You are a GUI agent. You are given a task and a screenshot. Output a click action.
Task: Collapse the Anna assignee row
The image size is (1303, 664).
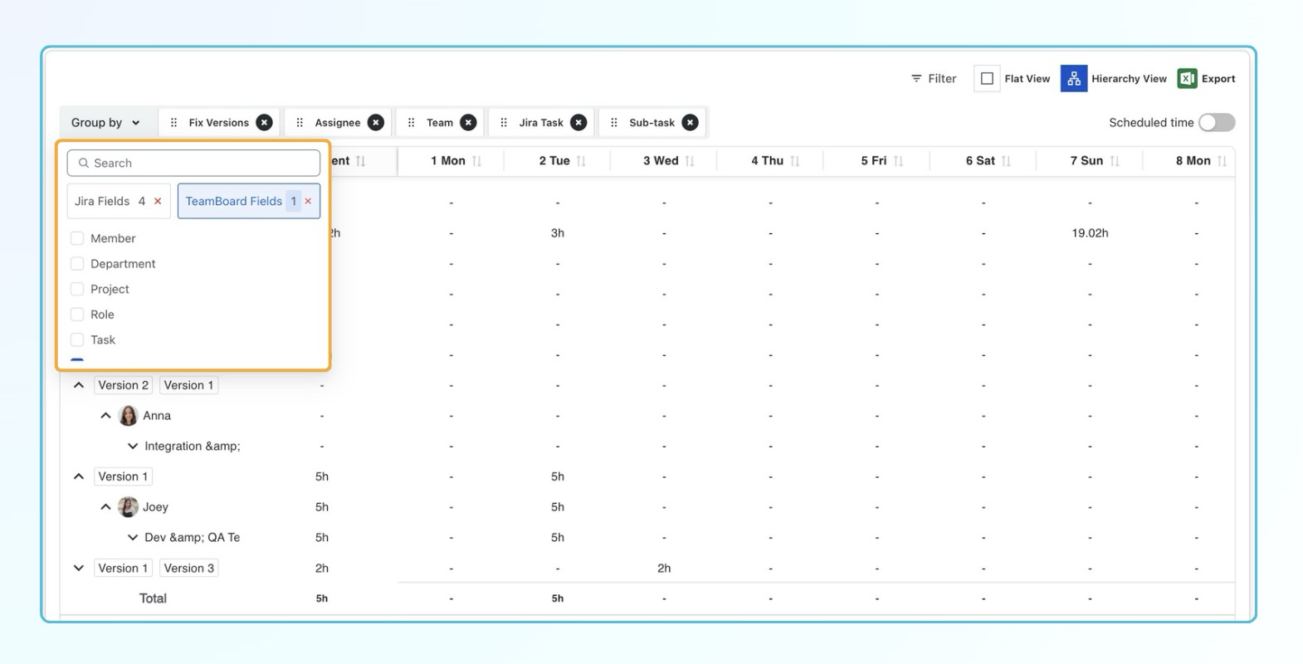click(105, 416)
